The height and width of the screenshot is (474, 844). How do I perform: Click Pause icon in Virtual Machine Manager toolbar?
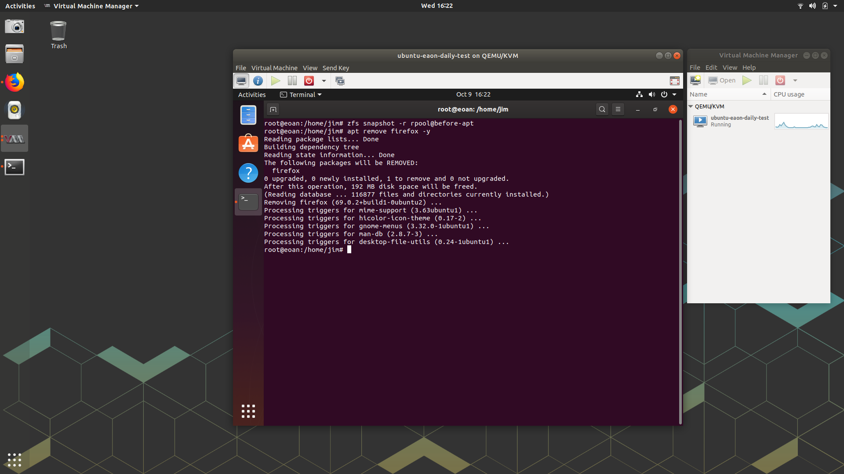coord(764,80)
